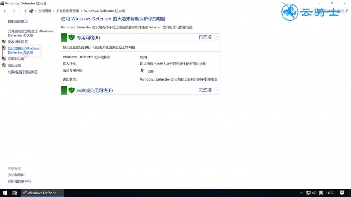Open the Action Center notification icon
The width and height of the screenshot is (351, 197).
(342, 193)
